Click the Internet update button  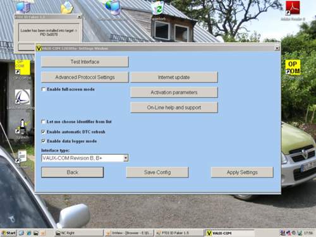tap(174, 77)
